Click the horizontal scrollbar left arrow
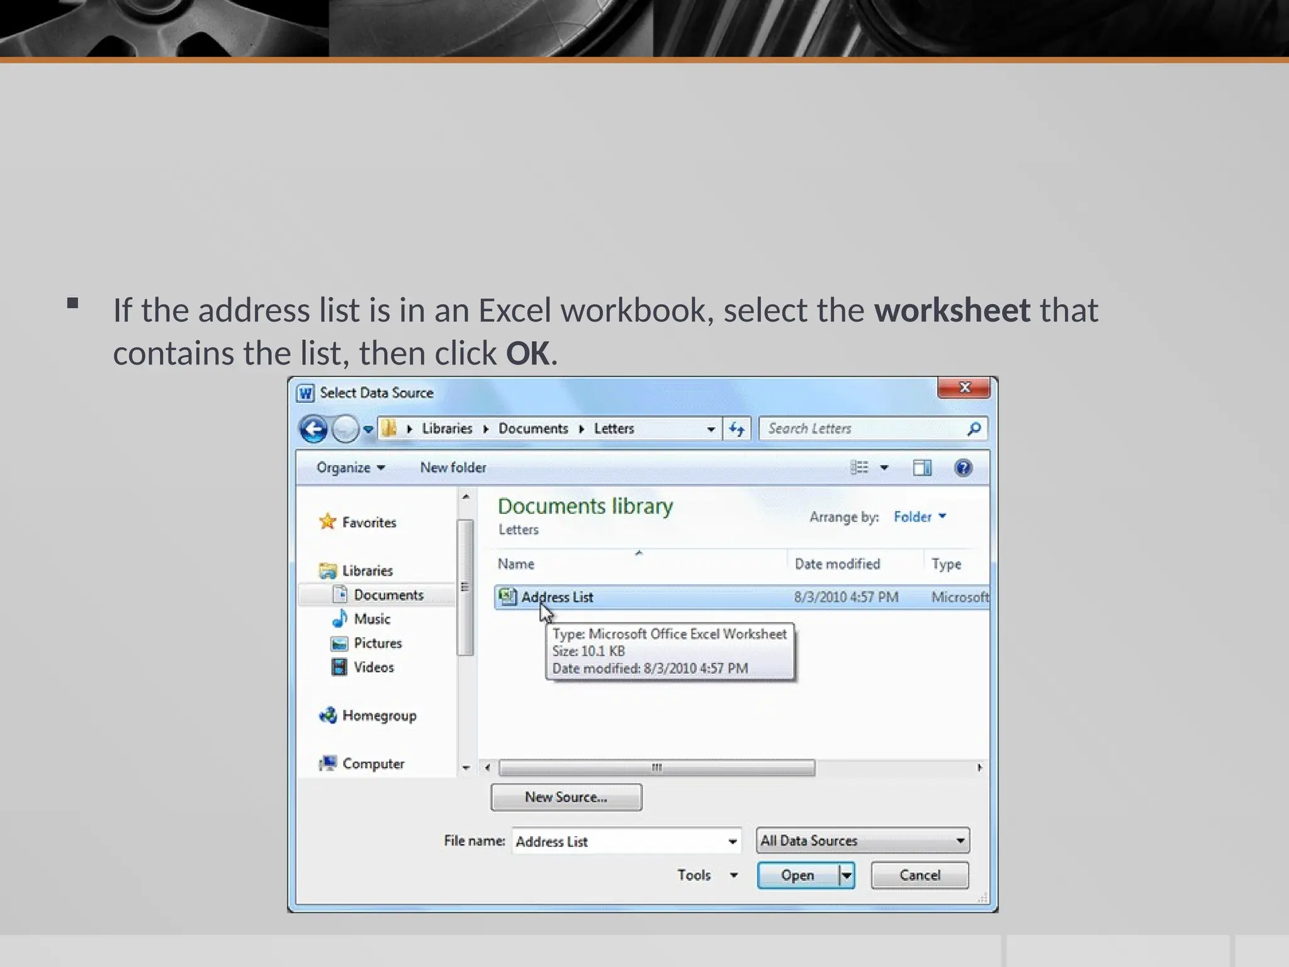Viewport: 1289px width, 967px height. click(x=487, y=767)
